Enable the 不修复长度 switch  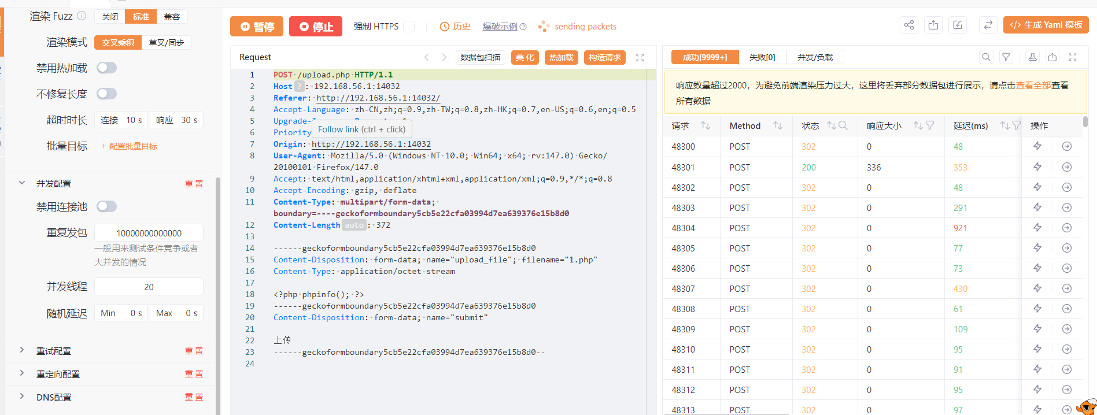(x=107, y=94)
